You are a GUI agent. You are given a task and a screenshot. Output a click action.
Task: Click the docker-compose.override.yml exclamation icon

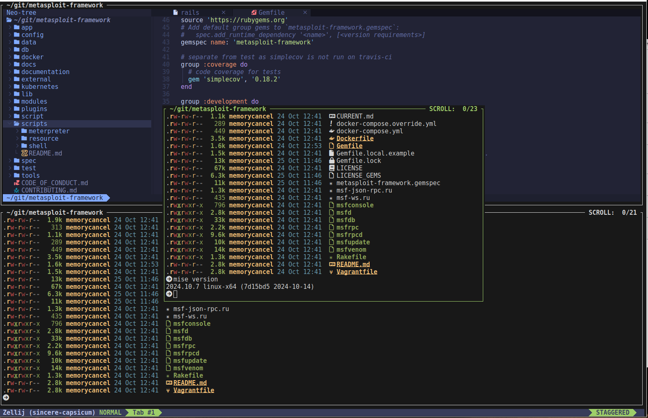pos(331,124)
